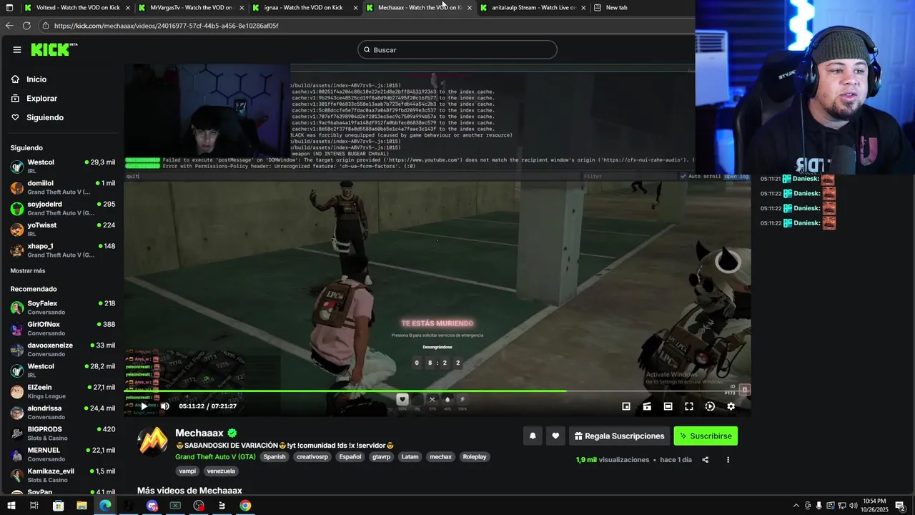
Task: Open Windows Start menu
Action: pos(10,506)
